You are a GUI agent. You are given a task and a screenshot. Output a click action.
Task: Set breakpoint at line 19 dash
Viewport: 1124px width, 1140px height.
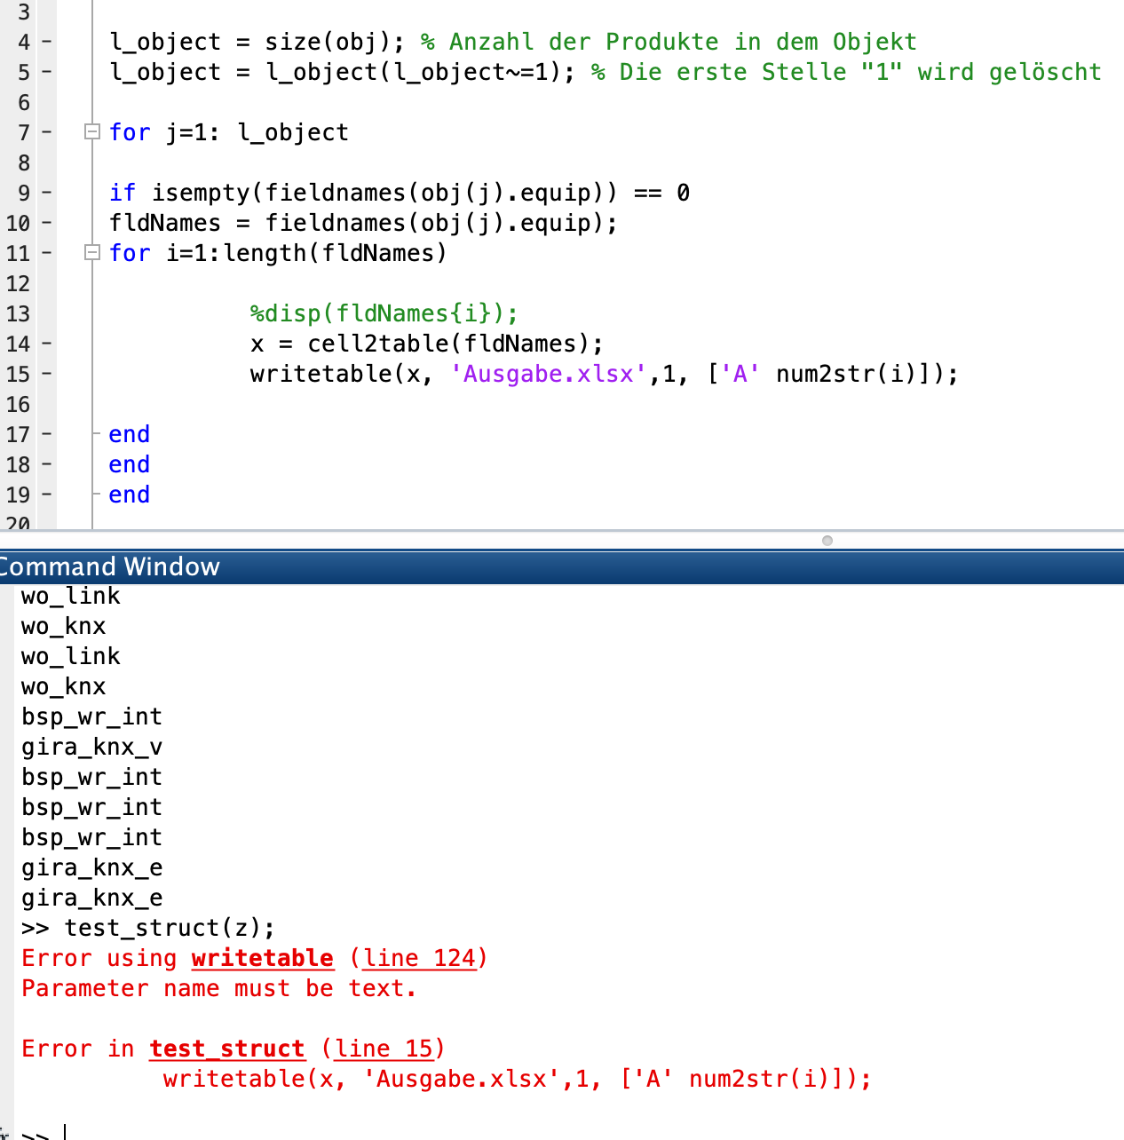(47, 495)
